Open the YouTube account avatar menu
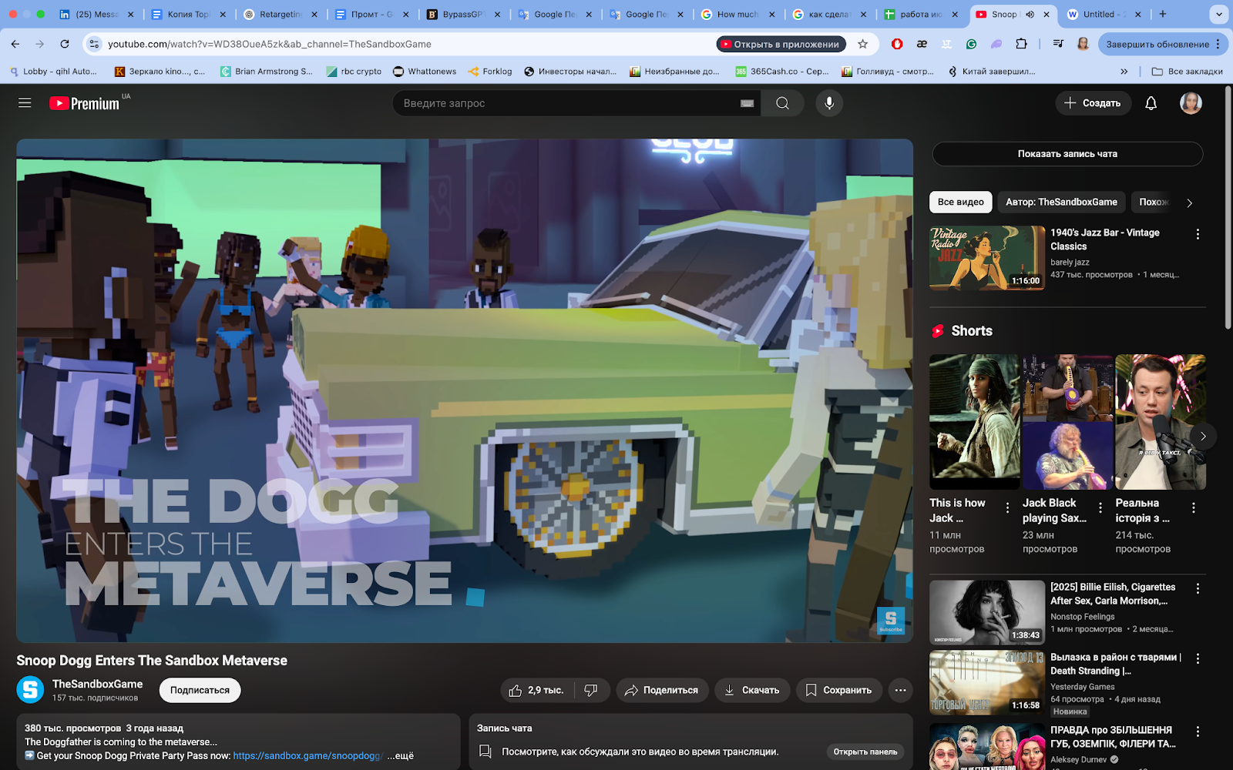The height and width of the screenshot is (770, 1233). coord(1191,103)
